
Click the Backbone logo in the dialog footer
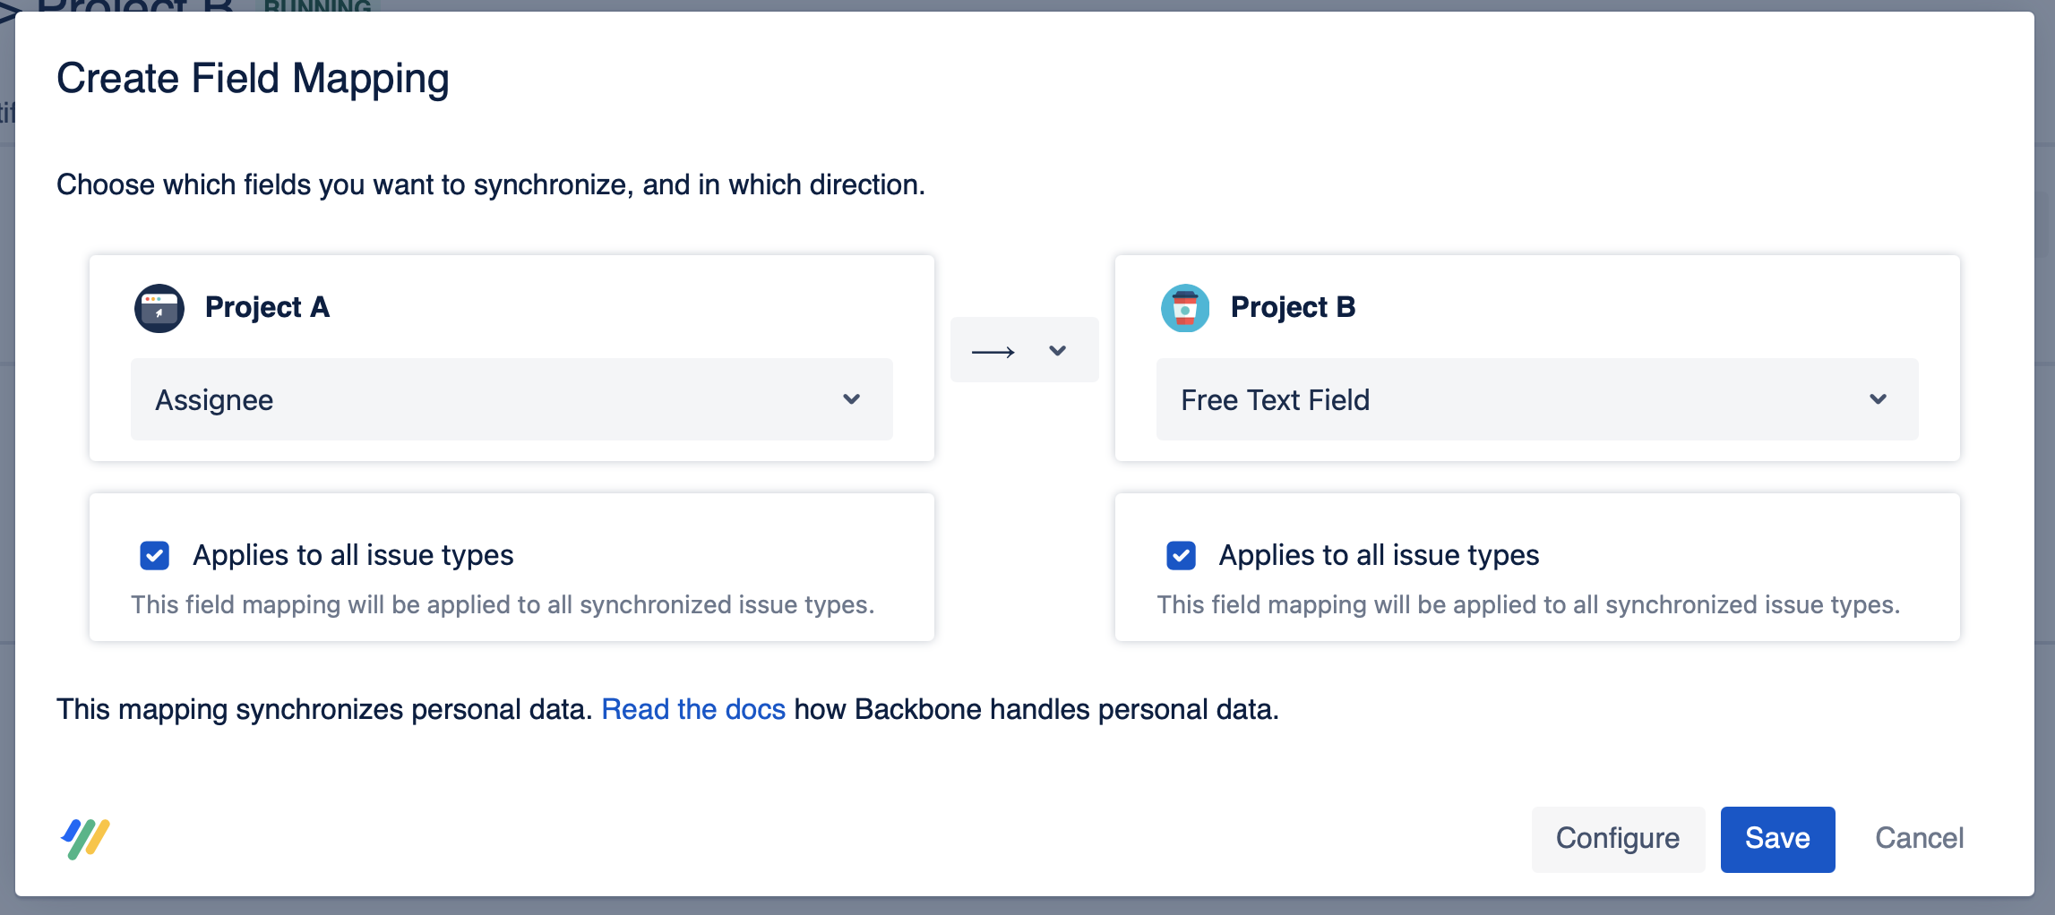pos(85,839)
